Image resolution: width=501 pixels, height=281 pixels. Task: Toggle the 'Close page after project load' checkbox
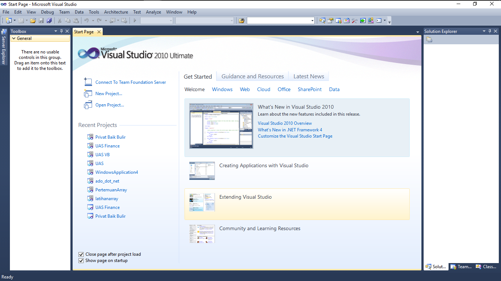pyautogui.click(x=81, y=254)
